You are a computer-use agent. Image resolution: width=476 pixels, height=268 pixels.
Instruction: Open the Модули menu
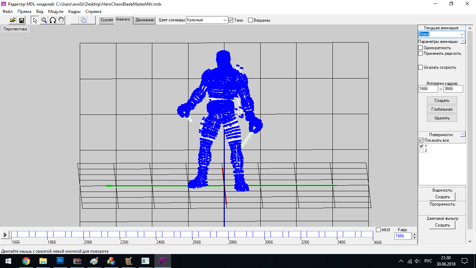pyautogui.click(x=55, y=12)
